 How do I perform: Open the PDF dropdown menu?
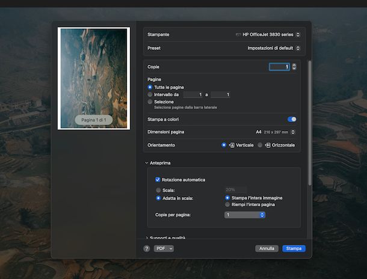tap(164, 248)
